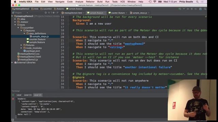Click the <string> placeholder on line 23

(x=116, y=47)
